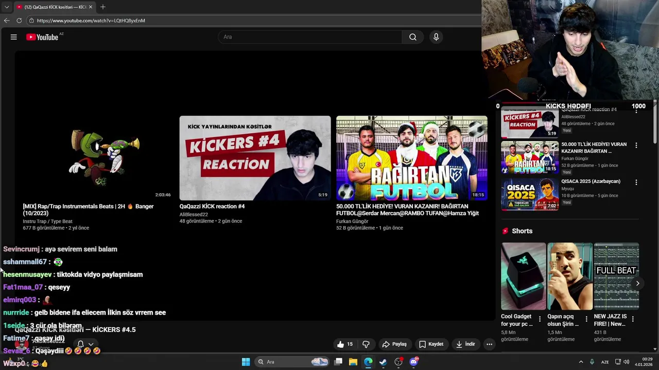Open 'QaQazzi KİCK reaction #4' end-screen title

pos(212,207)
